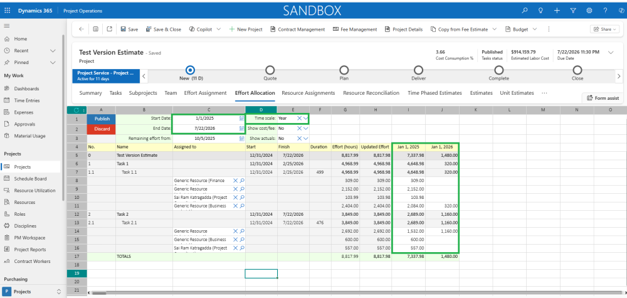The height and width of the screenshot is (298, 627).
Task: Click the Publish button
Action: (x=102, y=119)
